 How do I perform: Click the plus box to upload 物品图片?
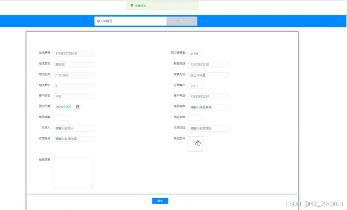click(x=195, y=144)
